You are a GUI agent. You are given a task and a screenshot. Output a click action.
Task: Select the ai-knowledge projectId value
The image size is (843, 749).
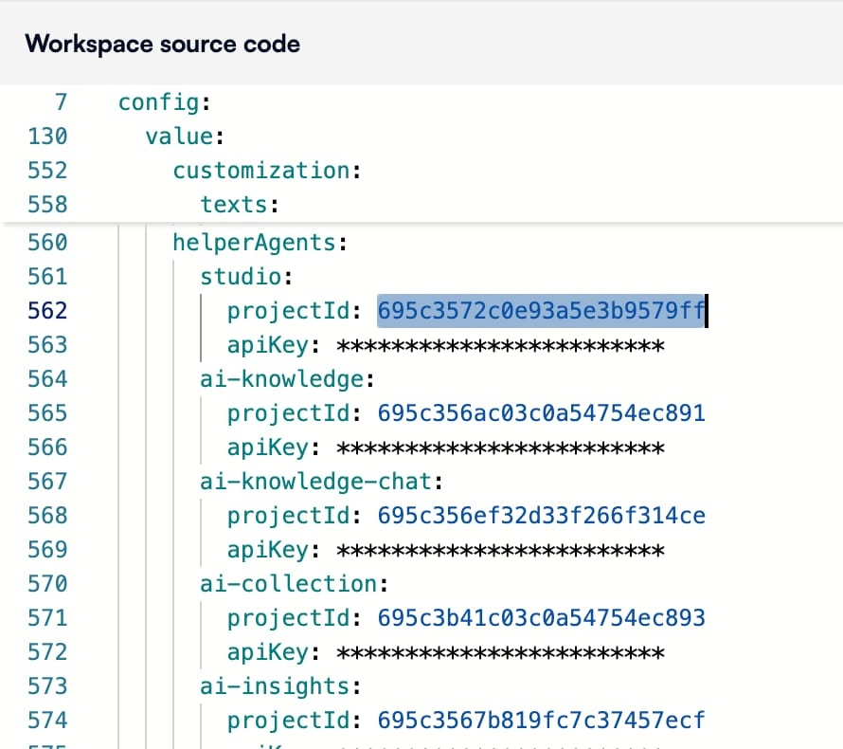(x=541, y=412)
